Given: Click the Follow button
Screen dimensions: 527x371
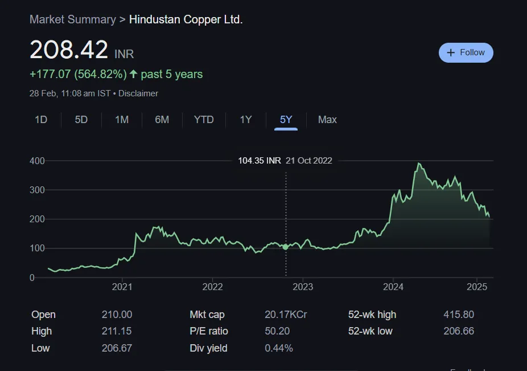Looking at the screenshot, I should click(x=466, y=52).
